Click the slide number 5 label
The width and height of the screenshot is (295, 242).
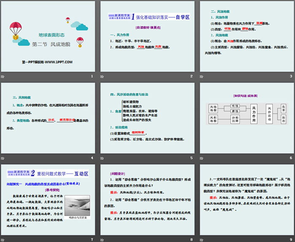point(191,158)
